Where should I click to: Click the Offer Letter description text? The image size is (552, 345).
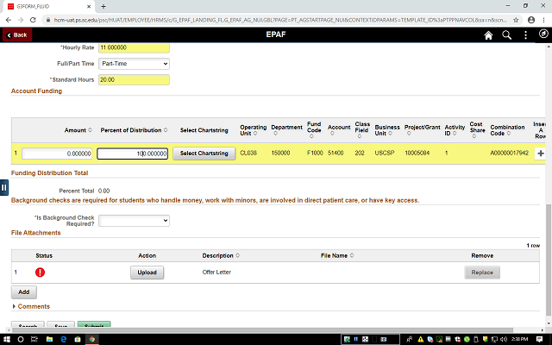[216, 273]
